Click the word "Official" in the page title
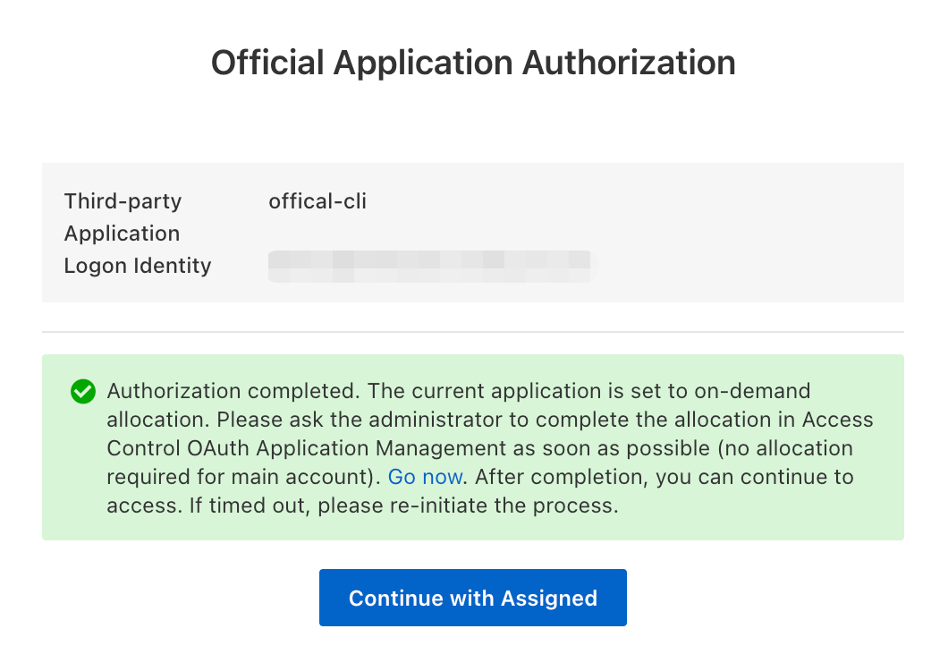The height and width of the screenshot is (671, 948). coord(267,63)
